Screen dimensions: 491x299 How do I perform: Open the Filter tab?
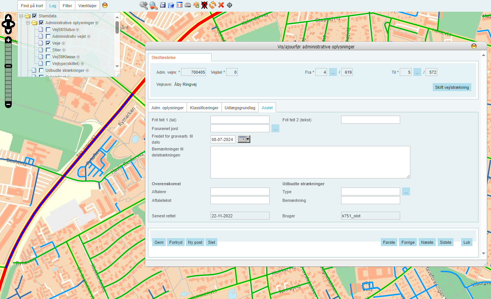[x=67, y=6]
